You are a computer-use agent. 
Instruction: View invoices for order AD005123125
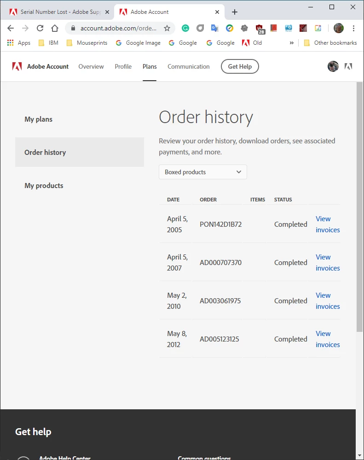point(328,339)
